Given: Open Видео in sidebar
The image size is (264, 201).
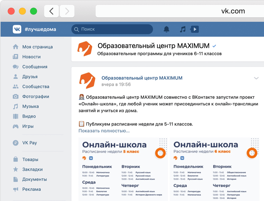Looking at the screenshot, I should point(29,116).
